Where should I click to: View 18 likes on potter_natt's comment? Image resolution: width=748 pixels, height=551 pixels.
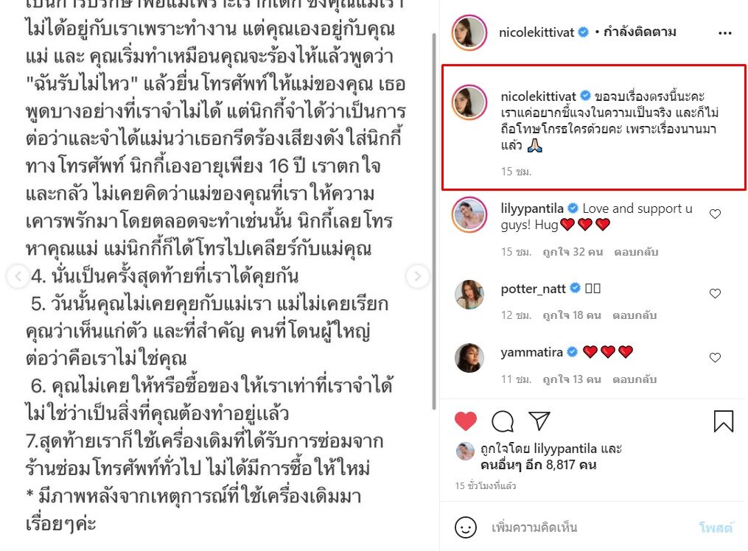coord(571,315)
